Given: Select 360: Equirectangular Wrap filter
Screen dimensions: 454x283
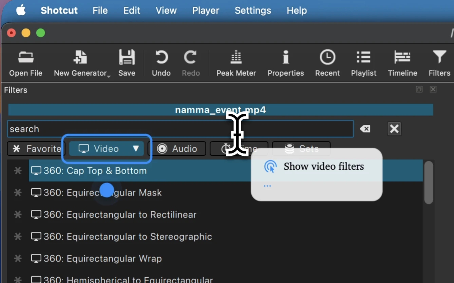Looking at the screenshot, I should point(226,259).
